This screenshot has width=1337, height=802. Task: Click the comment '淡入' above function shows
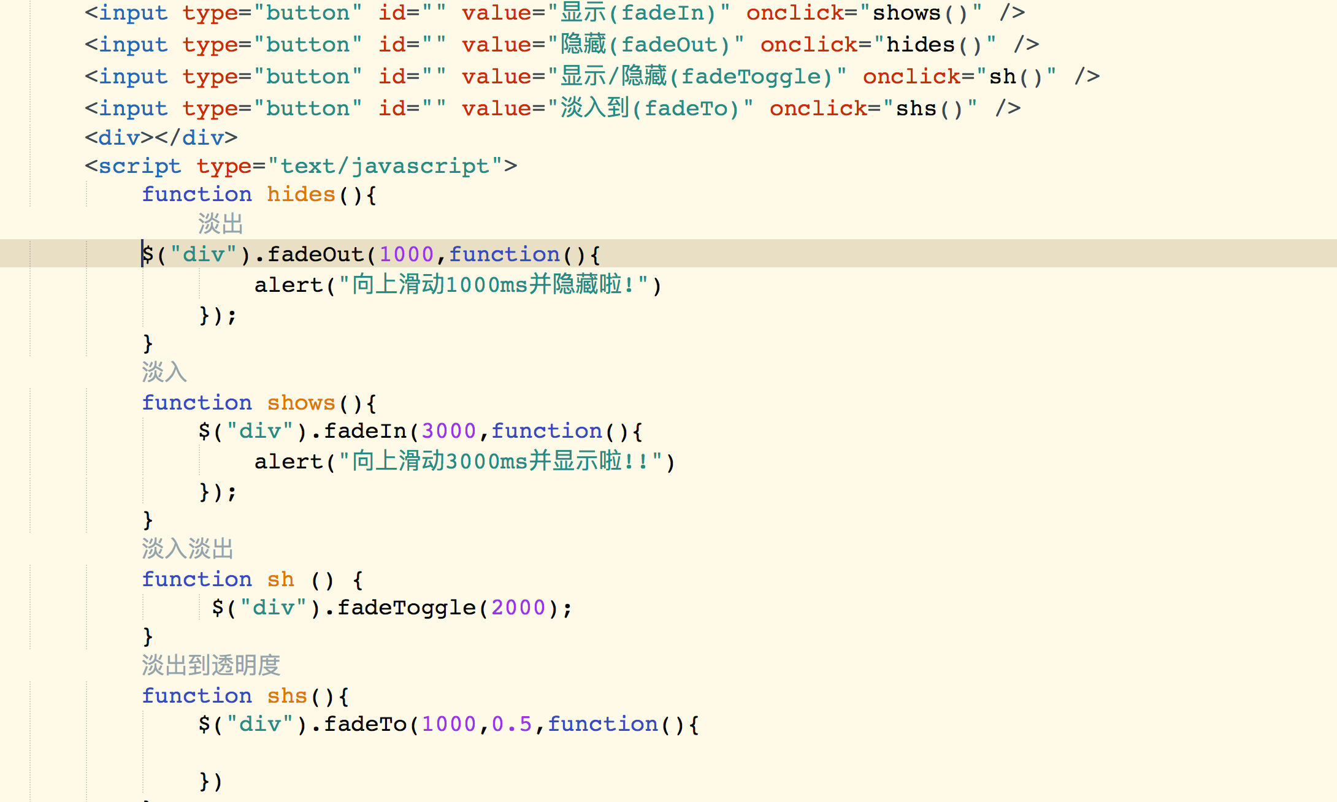coord(164,372)
